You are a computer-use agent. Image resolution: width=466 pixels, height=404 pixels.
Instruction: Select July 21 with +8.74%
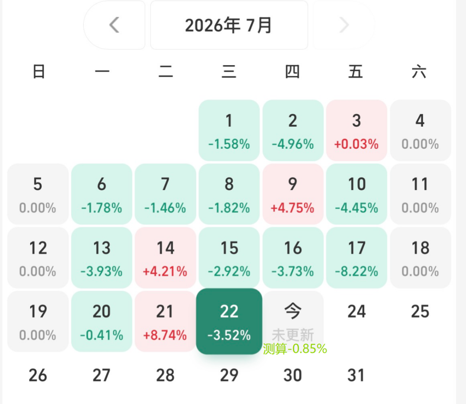pyautogui.click(x=166, y=321)
